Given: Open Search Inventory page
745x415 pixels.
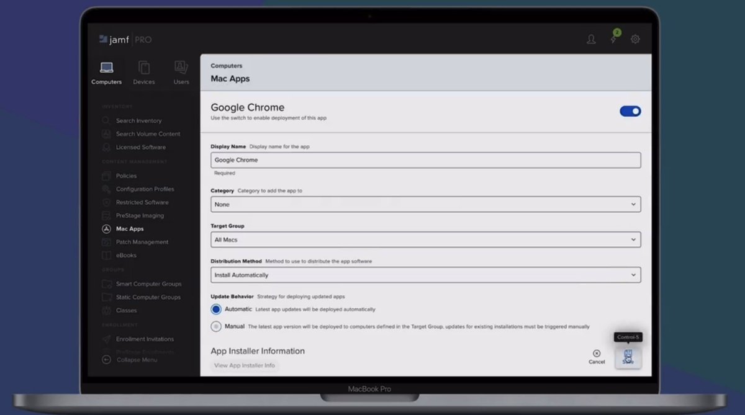Looking at the screenshot, I should [138, 121].
